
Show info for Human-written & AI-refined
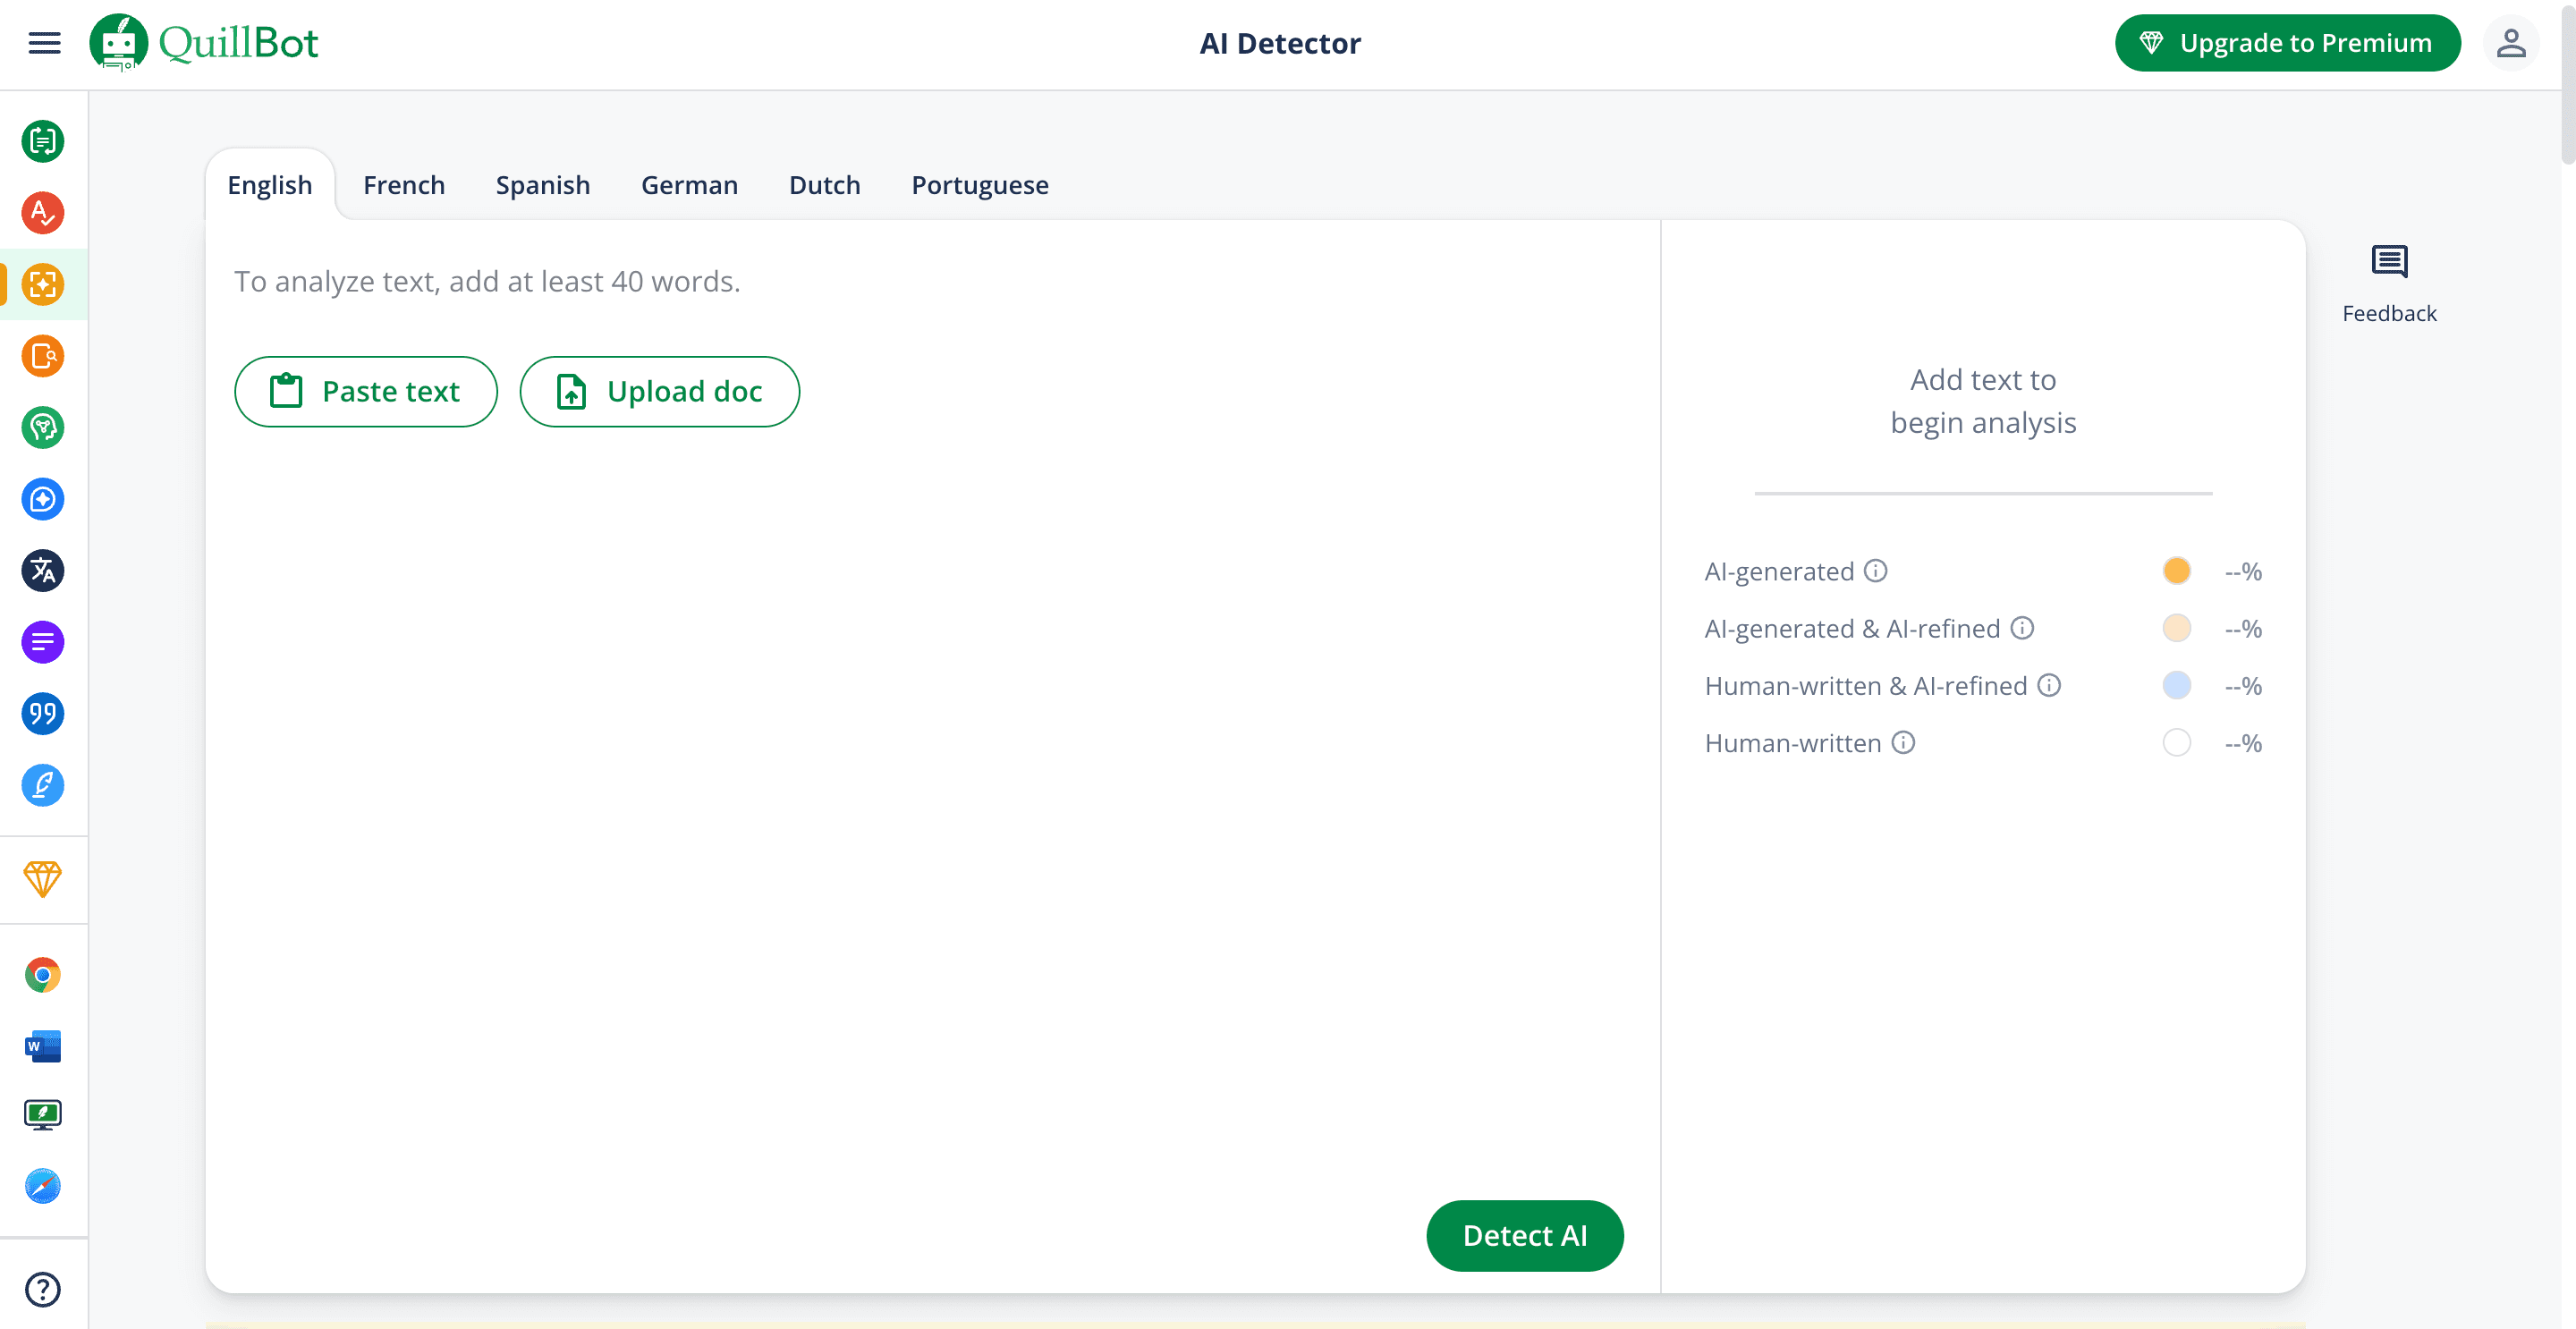[x=2049, y=685]
